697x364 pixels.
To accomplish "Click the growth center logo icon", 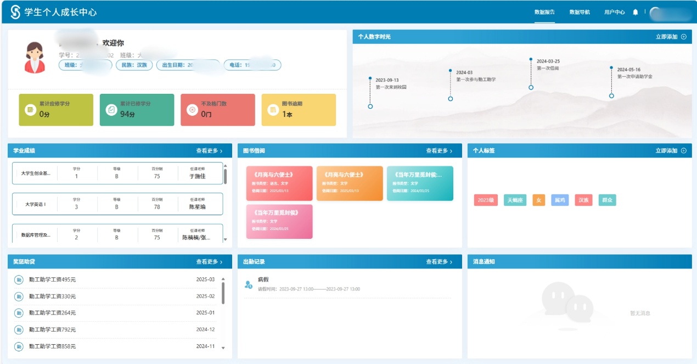I will pyautogui.click(x=15, y=12).
